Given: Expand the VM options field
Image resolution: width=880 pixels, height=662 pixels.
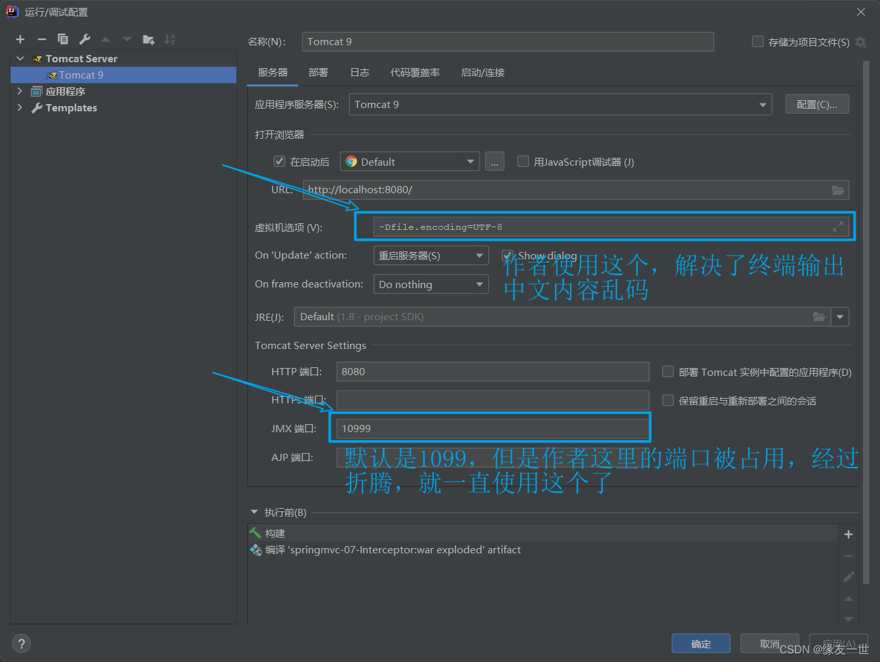Looking at the screenshot, I should (838, 227).
